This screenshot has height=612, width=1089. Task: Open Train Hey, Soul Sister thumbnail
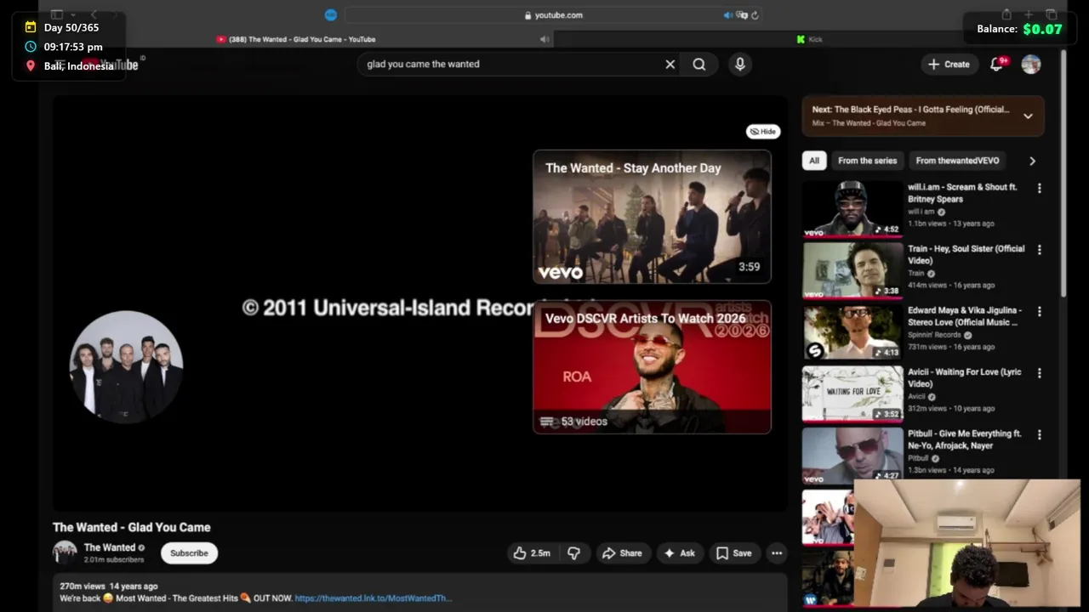[852, 270]
